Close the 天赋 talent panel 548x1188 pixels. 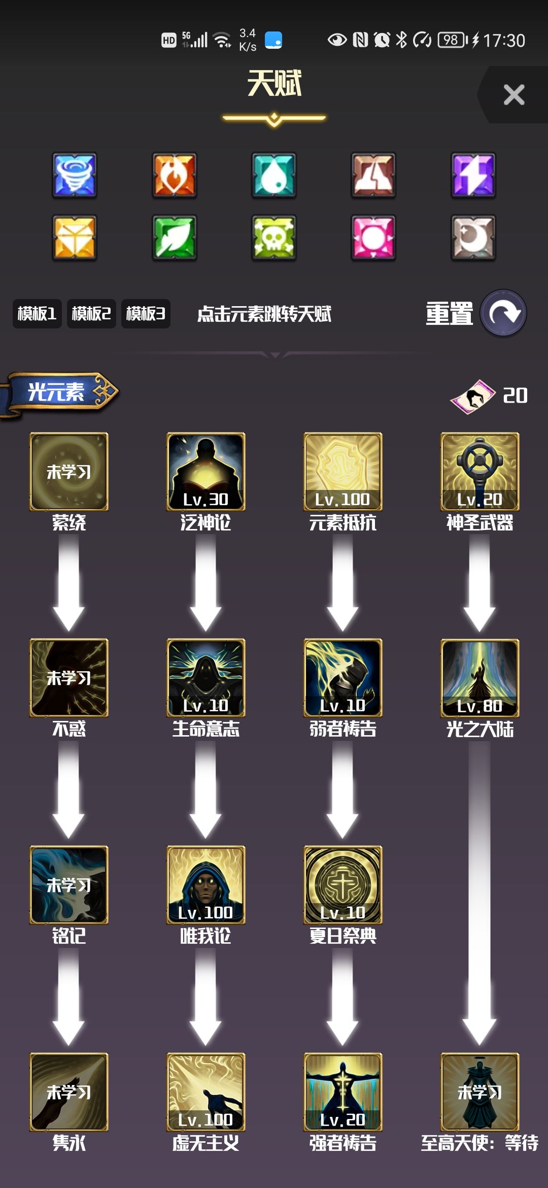pyautogui.click(x=513, y=95)
